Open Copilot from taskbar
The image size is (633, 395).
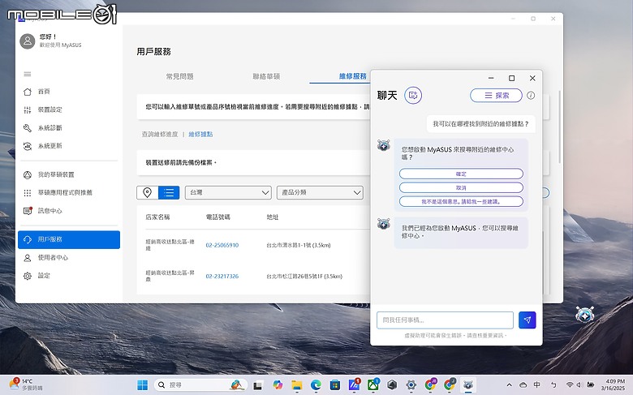pos(278,385)
